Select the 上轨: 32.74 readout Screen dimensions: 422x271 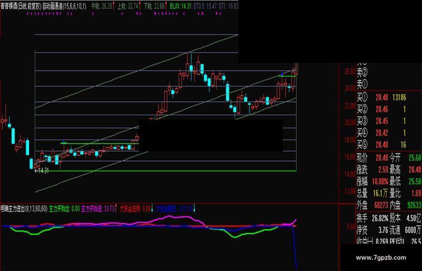click(x=128, y=6)
